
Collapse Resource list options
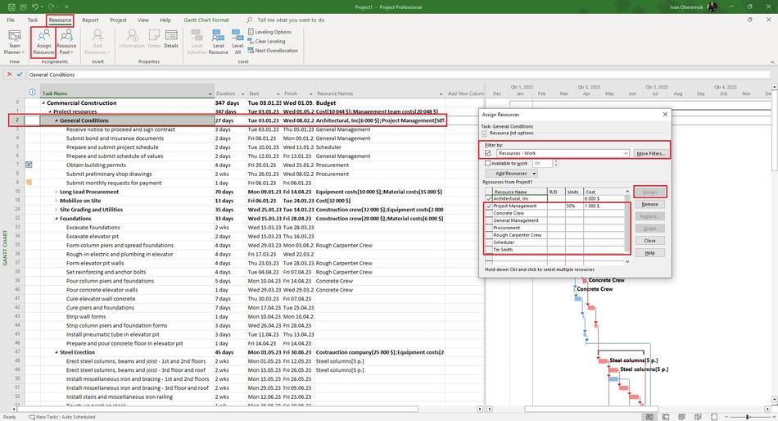point(485,134)
